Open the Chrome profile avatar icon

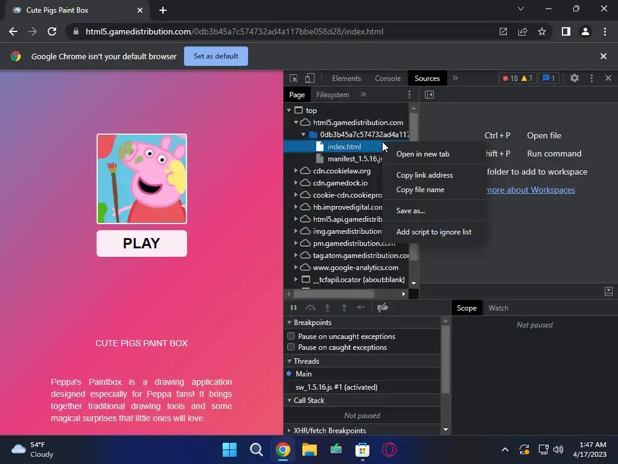(585, 31)
